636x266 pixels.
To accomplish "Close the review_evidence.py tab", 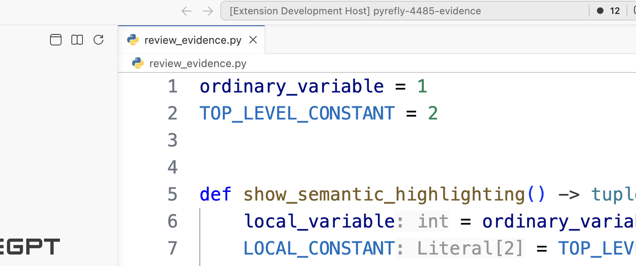I will coord(253,40).
